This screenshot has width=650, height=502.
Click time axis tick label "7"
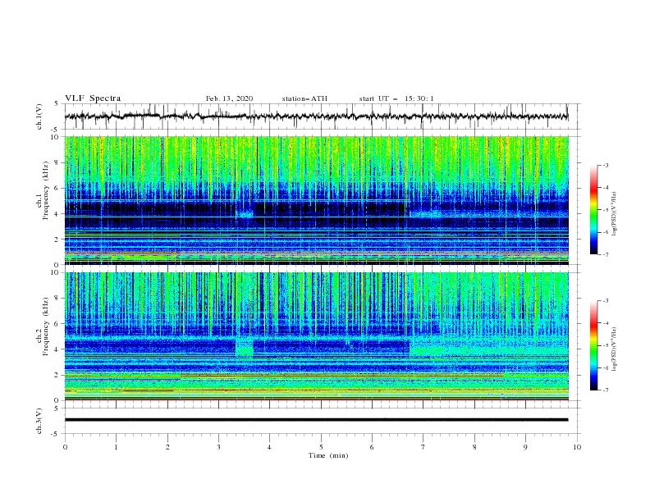[x=423, y=447]
